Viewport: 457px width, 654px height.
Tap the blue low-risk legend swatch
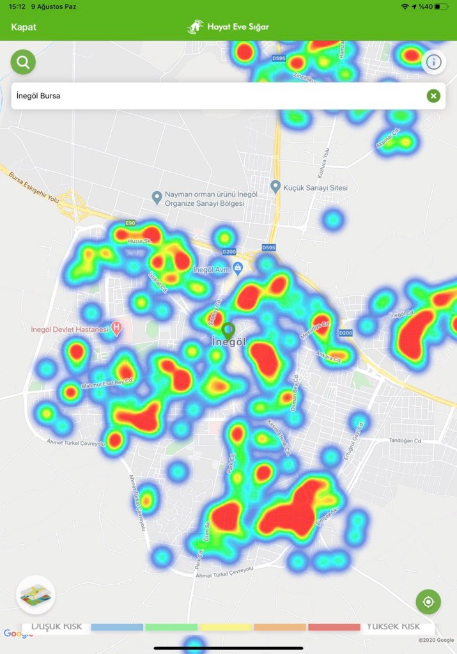click(116, 627)
